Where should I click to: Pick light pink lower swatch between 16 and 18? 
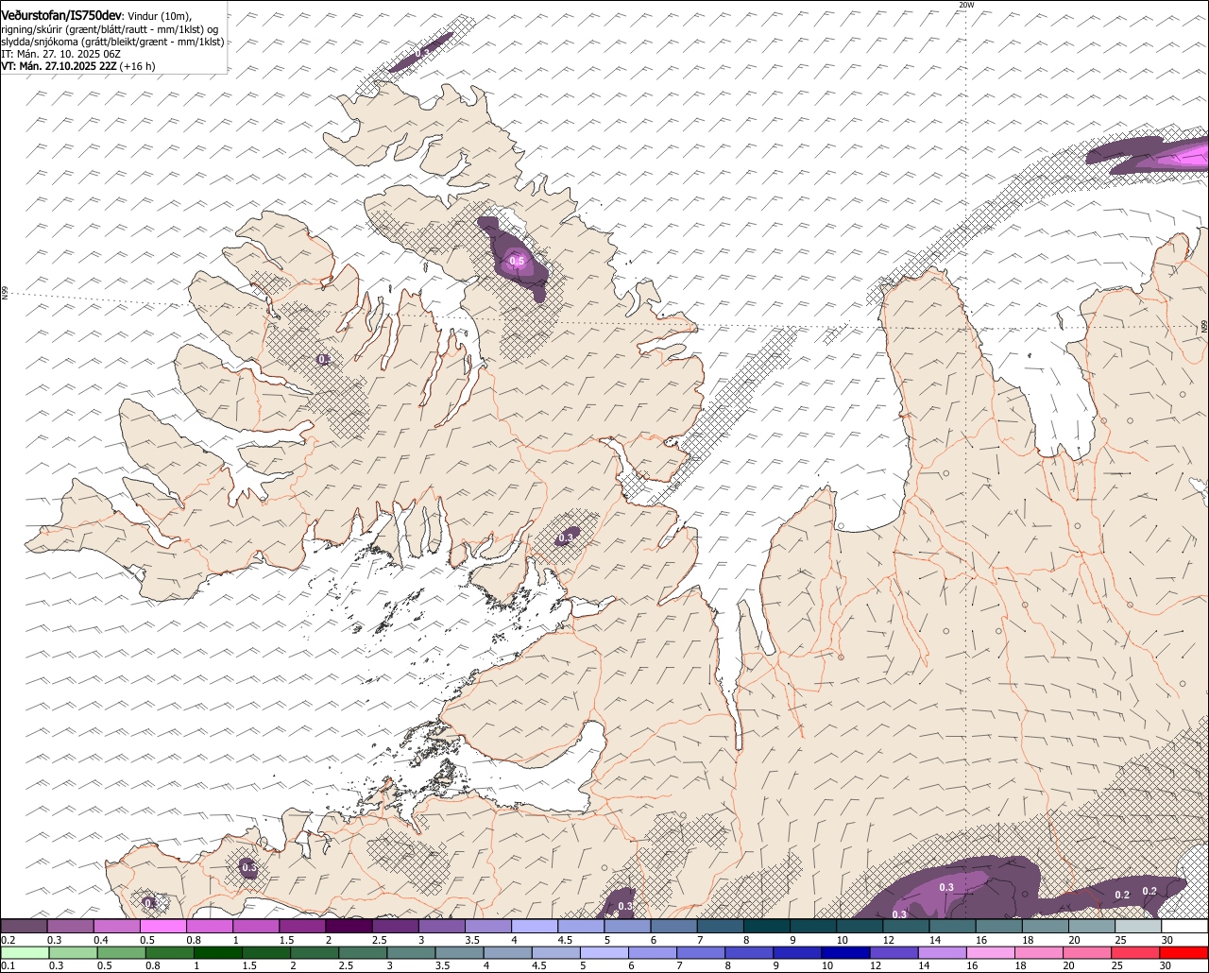click(x=991, y=952)
